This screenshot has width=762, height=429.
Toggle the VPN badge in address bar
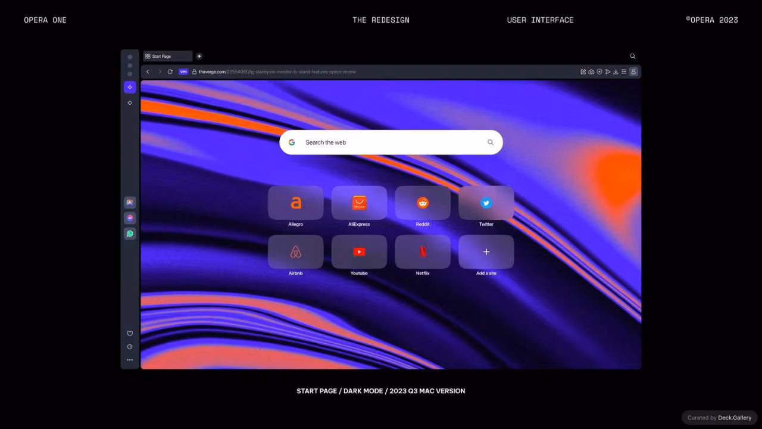click(183, 71)
